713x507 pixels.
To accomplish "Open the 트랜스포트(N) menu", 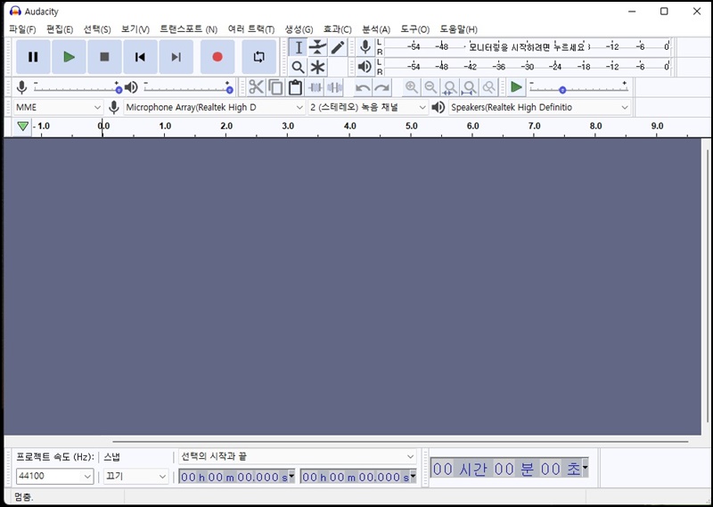I will pos(188,29).
